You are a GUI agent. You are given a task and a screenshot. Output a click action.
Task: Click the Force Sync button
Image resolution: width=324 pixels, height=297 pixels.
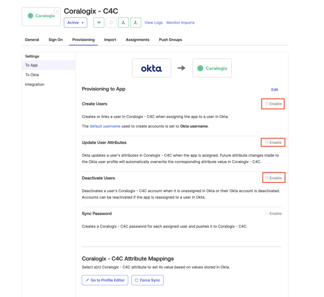tap(148, 280)
